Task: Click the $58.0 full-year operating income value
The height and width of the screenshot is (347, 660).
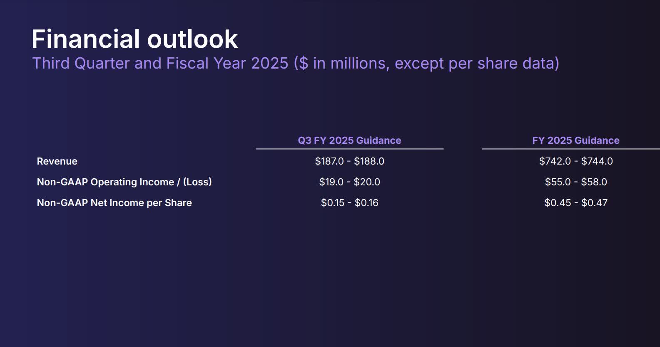Action: click(594, 182)
